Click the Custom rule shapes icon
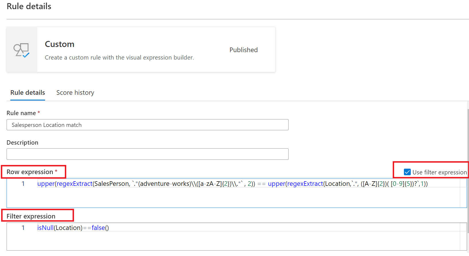Screen dimensions: 469x256 (22, 50)
